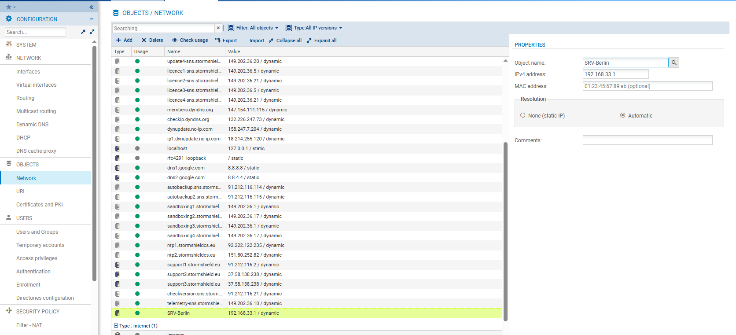Collapse the left sidebar with the double chevron
This screenshot has height=335, width=736.
coord(91,7)
